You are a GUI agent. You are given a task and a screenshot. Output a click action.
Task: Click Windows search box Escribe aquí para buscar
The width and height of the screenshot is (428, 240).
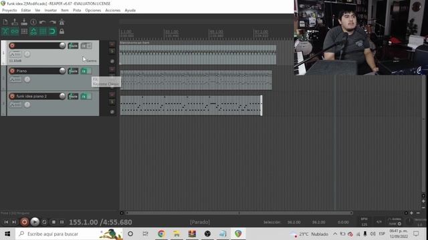point(70,234)
